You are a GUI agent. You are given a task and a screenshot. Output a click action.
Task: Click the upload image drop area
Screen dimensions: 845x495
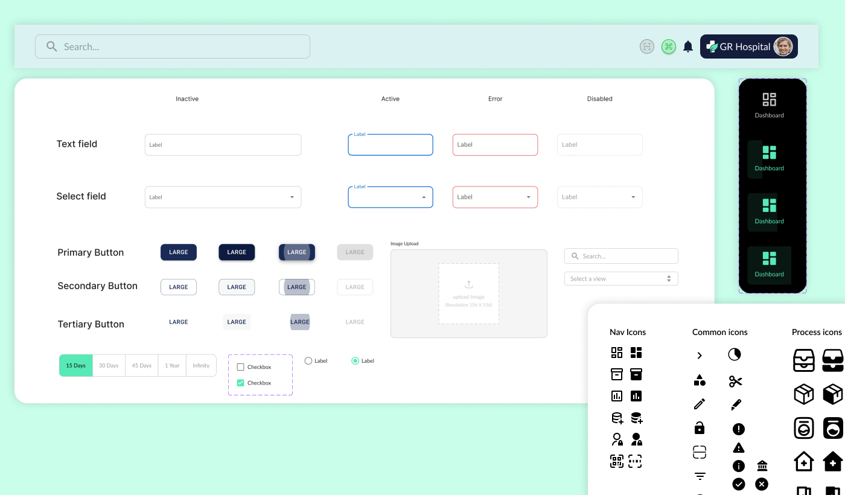468,294
